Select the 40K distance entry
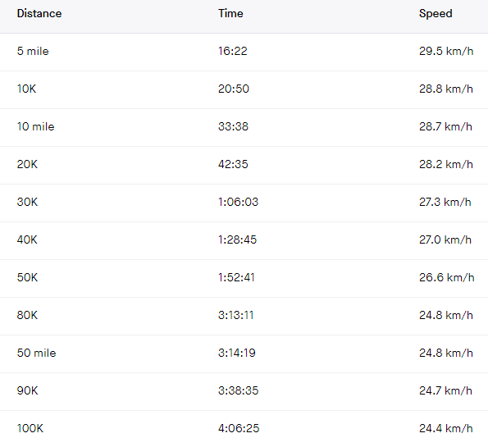The image size is (488, 447). click(x=27, y=239)
